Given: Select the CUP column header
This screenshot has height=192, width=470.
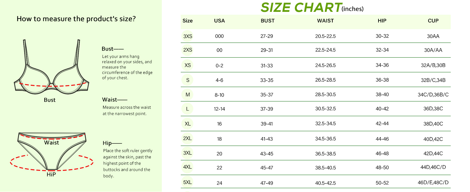Looking at the screenshot, I should pos(433,21).
